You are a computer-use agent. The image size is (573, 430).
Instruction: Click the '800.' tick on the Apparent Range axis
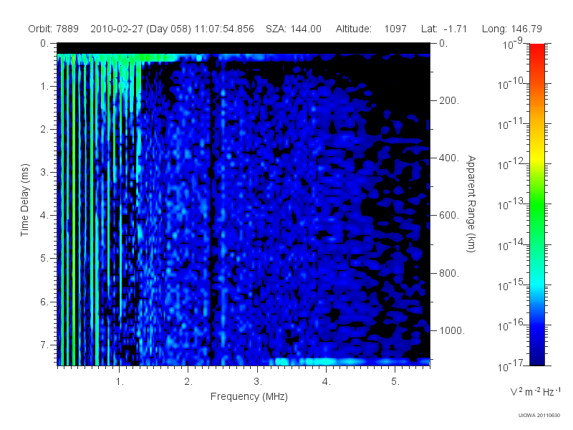coord(449,273)
